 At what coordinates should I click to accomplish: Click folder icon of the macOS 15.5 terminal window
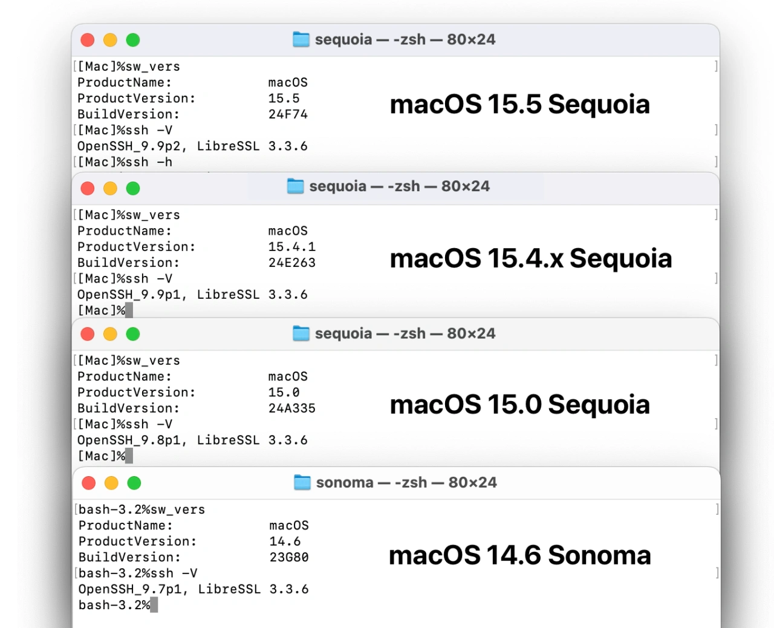[301, 39]
